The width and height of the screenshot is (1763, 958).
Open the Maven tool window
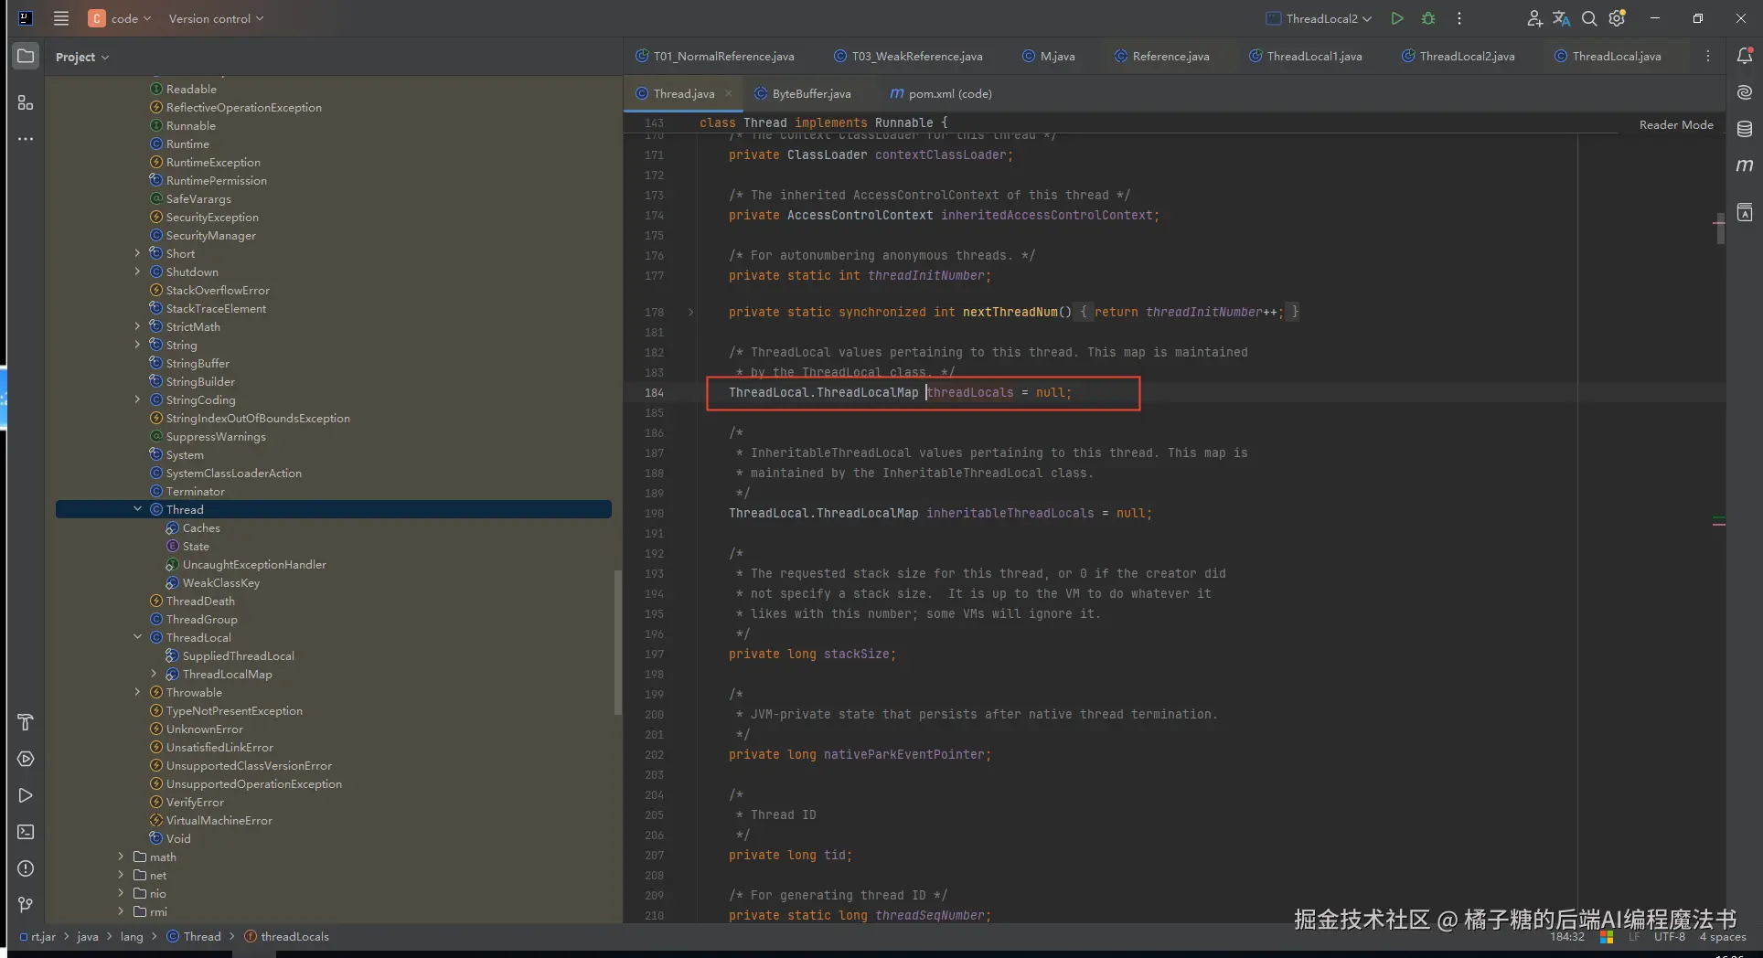(1745, 165)
